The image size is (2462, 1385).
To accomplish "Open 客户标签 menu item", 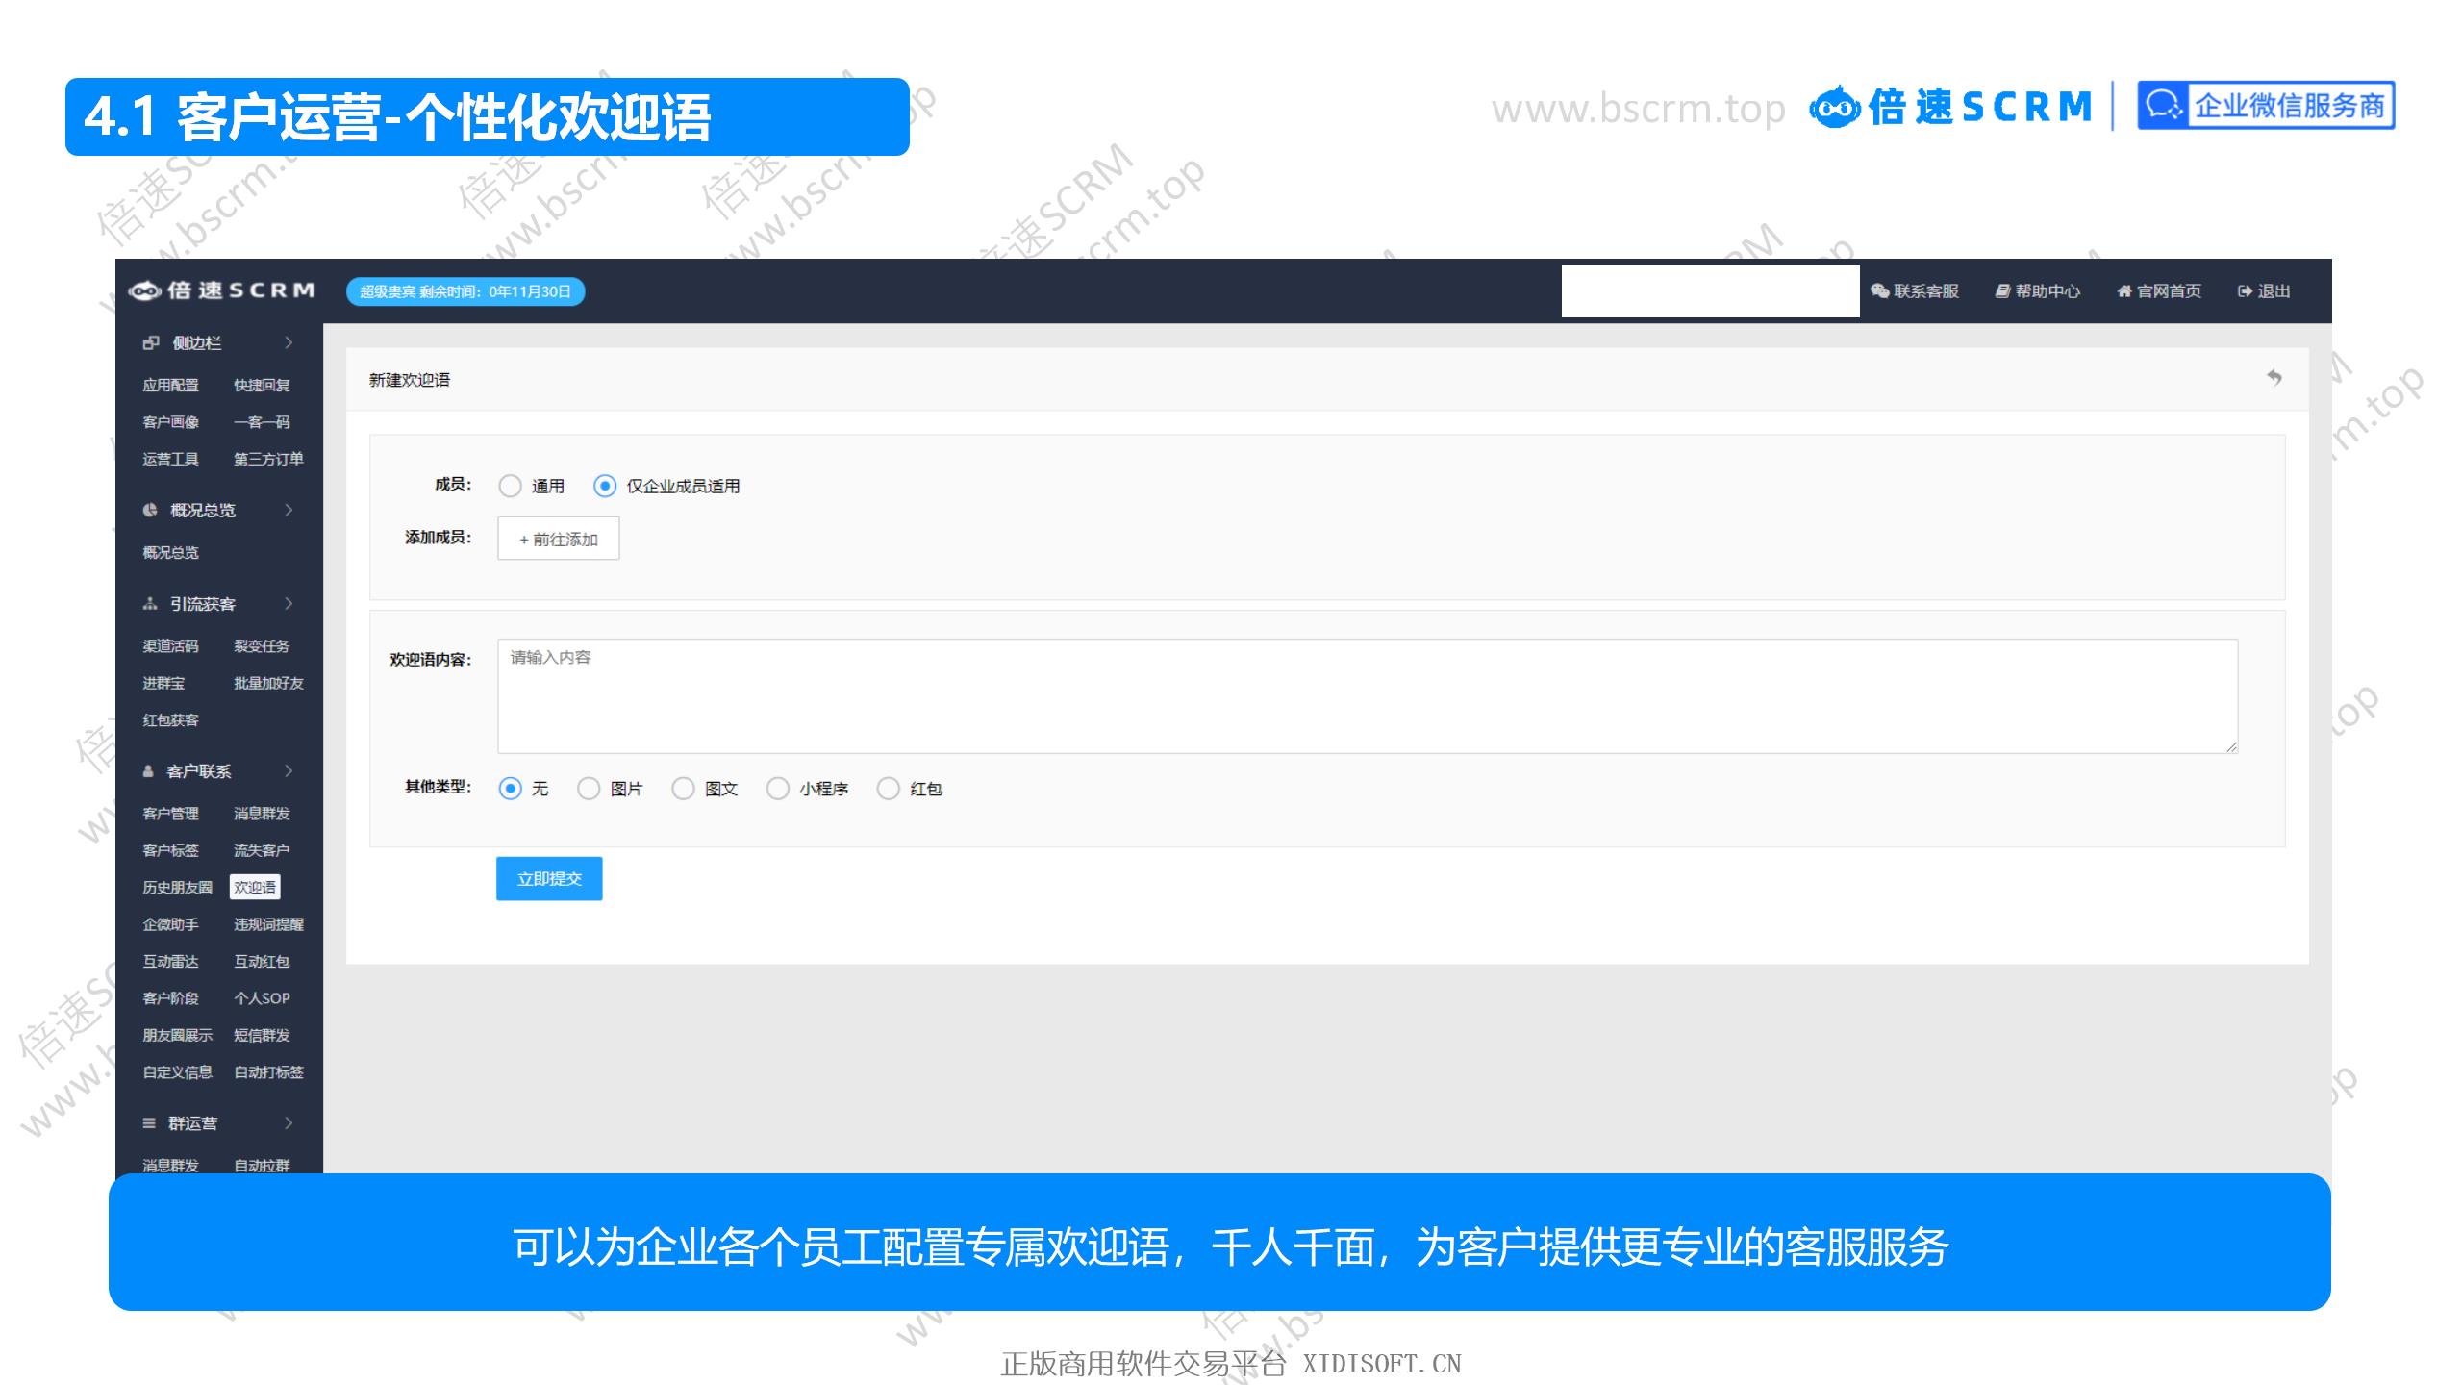I will click(x=170, y=850).
